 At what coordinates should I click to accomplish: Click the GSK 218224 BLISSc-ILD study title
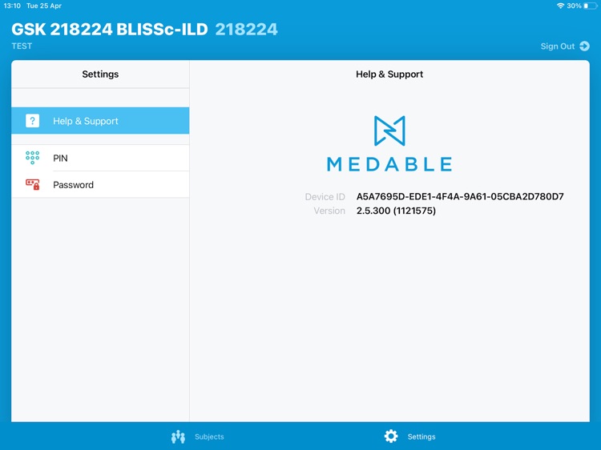pos(110,30)
